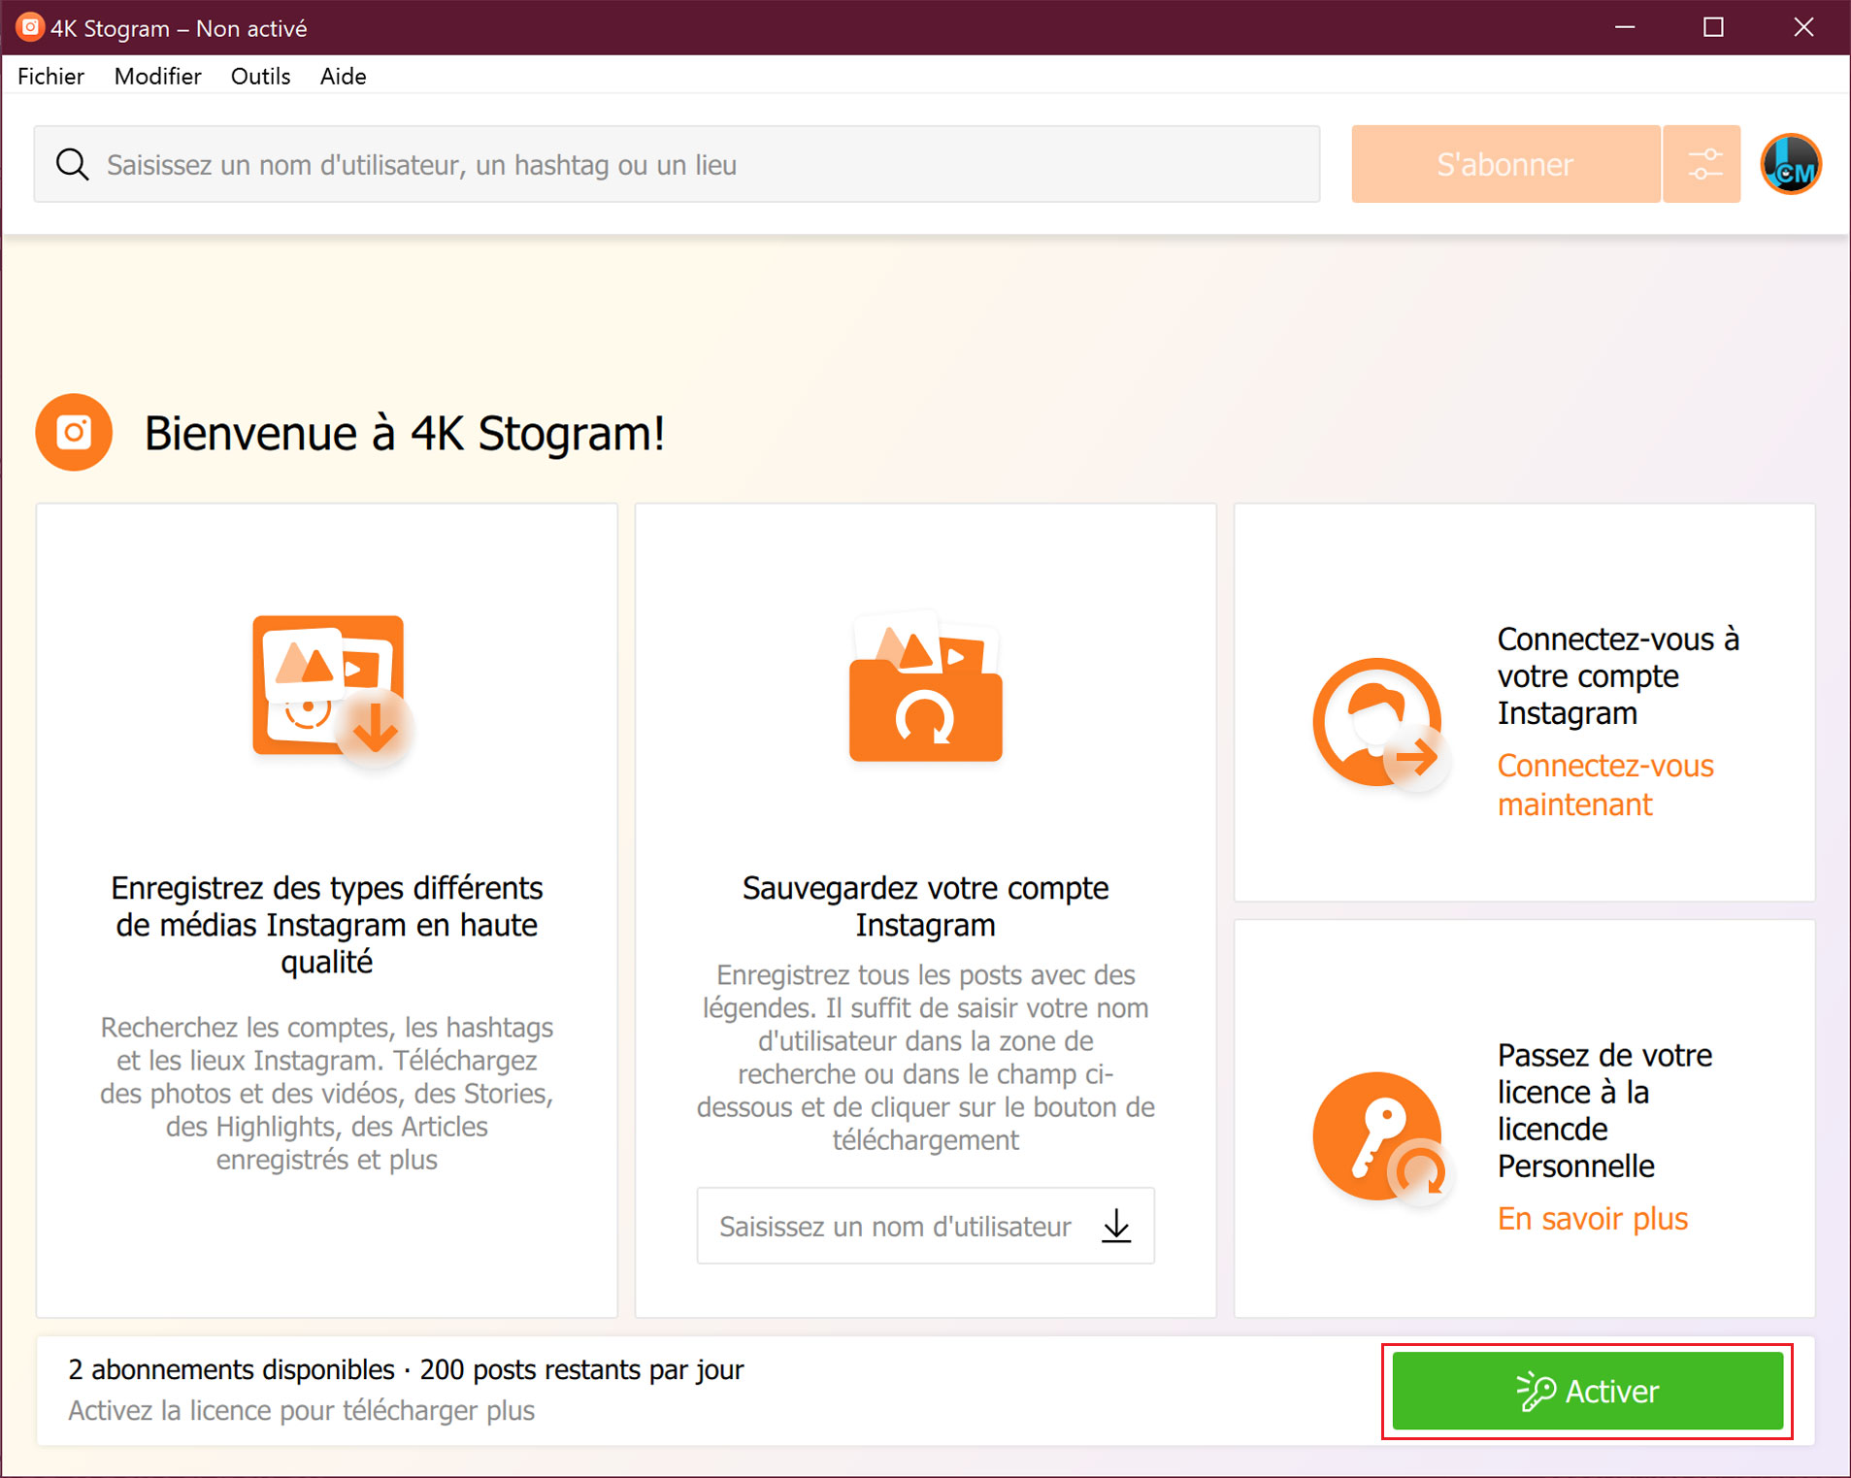This screenshot has width=1851, height=1478.
Task: Click the S'abonner button
Action: point(1504,164)
